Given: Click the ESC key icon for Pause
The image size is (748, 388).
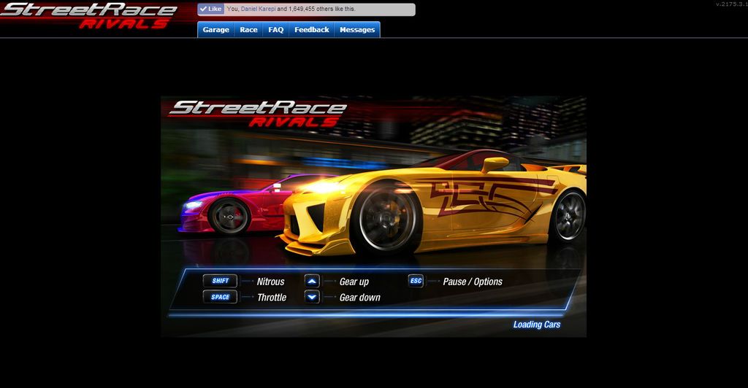Looking at the screenshot, I should [x=416, y=281].
